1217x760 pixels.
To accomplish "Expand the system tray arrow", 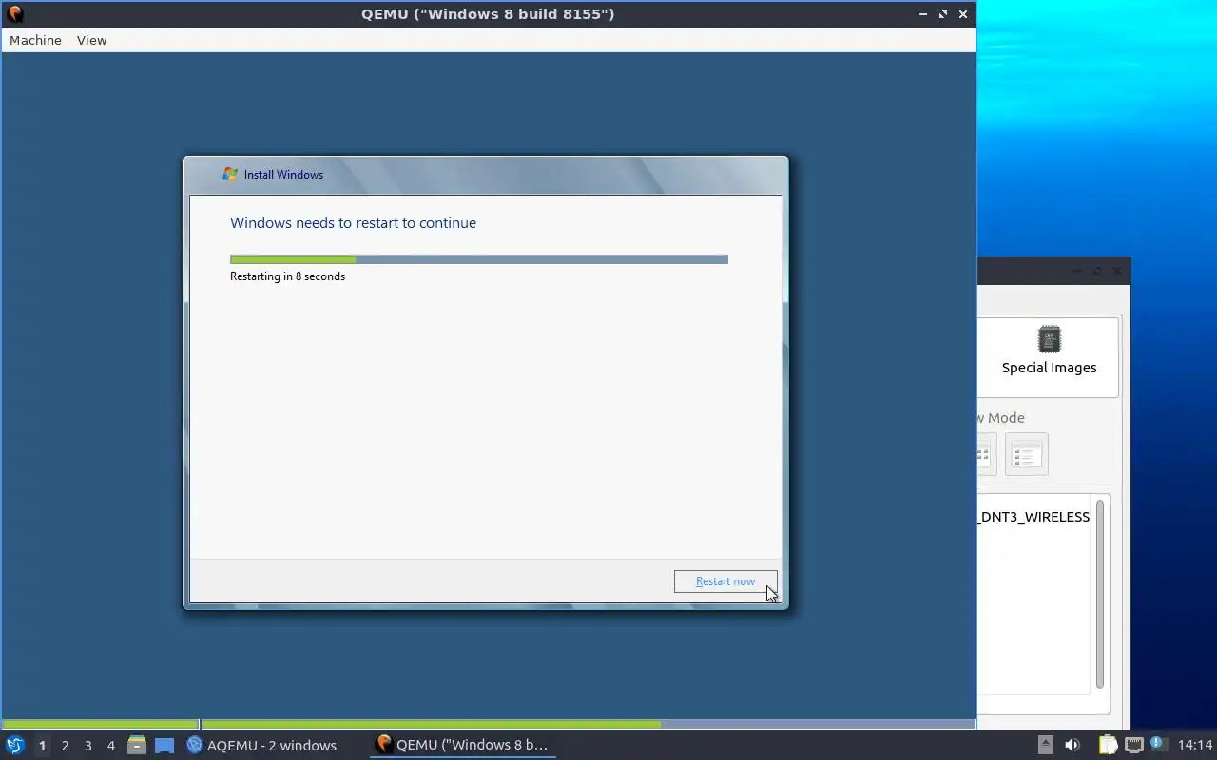I will (1045, 746).
